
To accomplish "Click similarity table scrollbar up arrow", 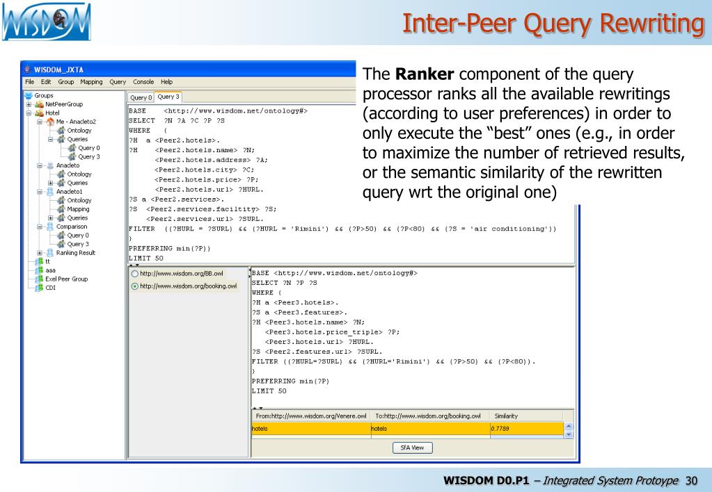I will click(x=569, y=427).
